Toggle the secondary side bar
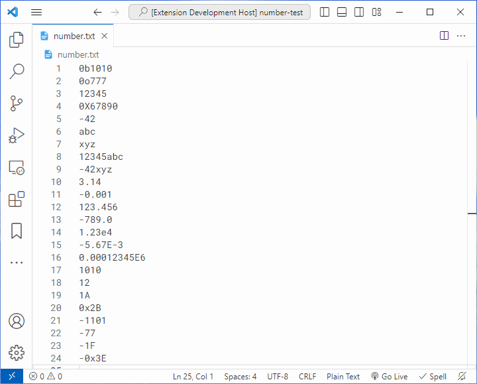Viewport: 477px width, 384px height. coord(359,12)
